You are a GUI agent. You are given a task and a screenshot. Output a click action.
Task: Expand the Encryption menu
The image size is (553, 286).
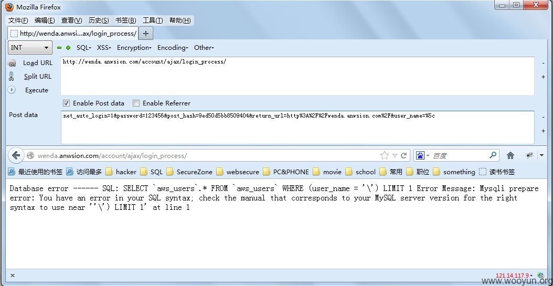[134, 48]
